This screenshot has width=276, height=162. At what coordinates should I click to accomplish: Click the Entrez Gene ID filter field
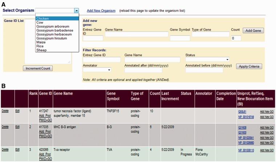(96, 59)
